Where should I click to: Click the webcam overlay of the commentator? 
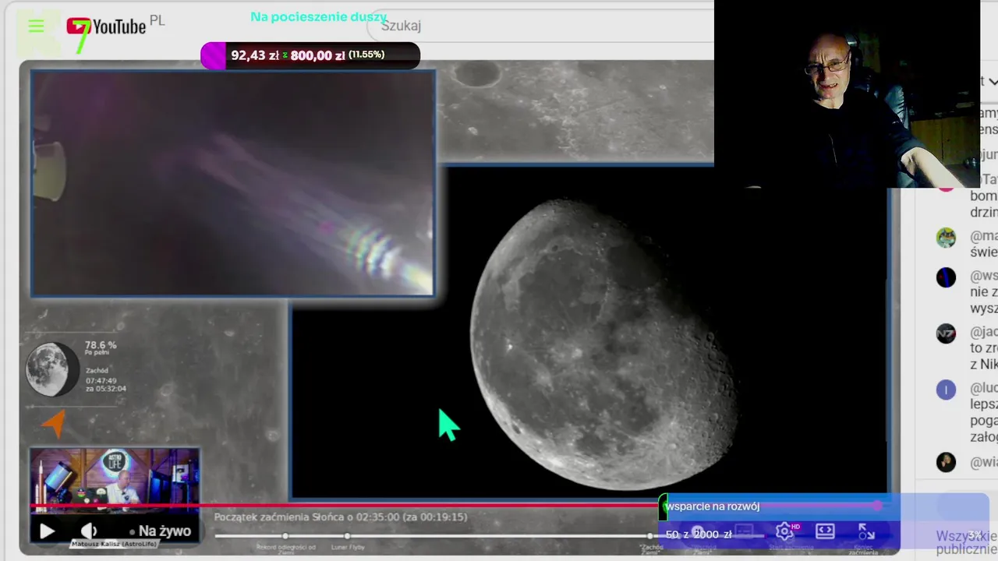(x=847, y=93)
